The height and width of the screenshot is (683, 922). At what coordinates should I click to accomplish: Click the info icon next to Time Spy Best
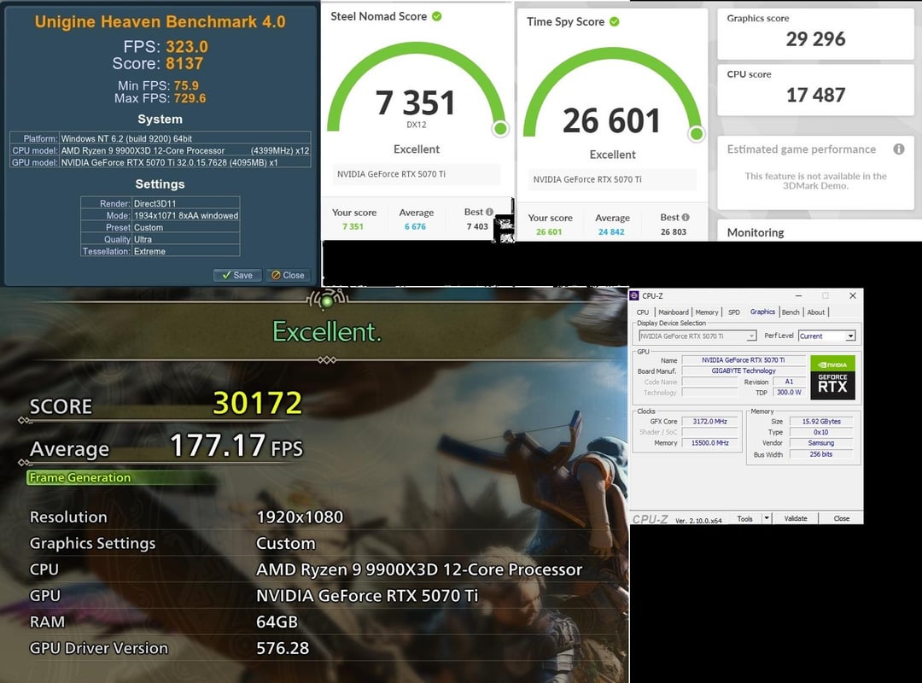tap(686, 217)
